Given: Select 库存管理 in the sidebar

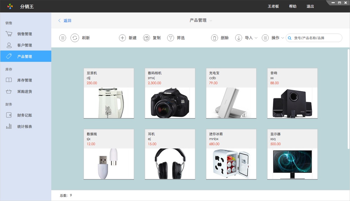Looking at the screenshot, I should tap(25, 80).
